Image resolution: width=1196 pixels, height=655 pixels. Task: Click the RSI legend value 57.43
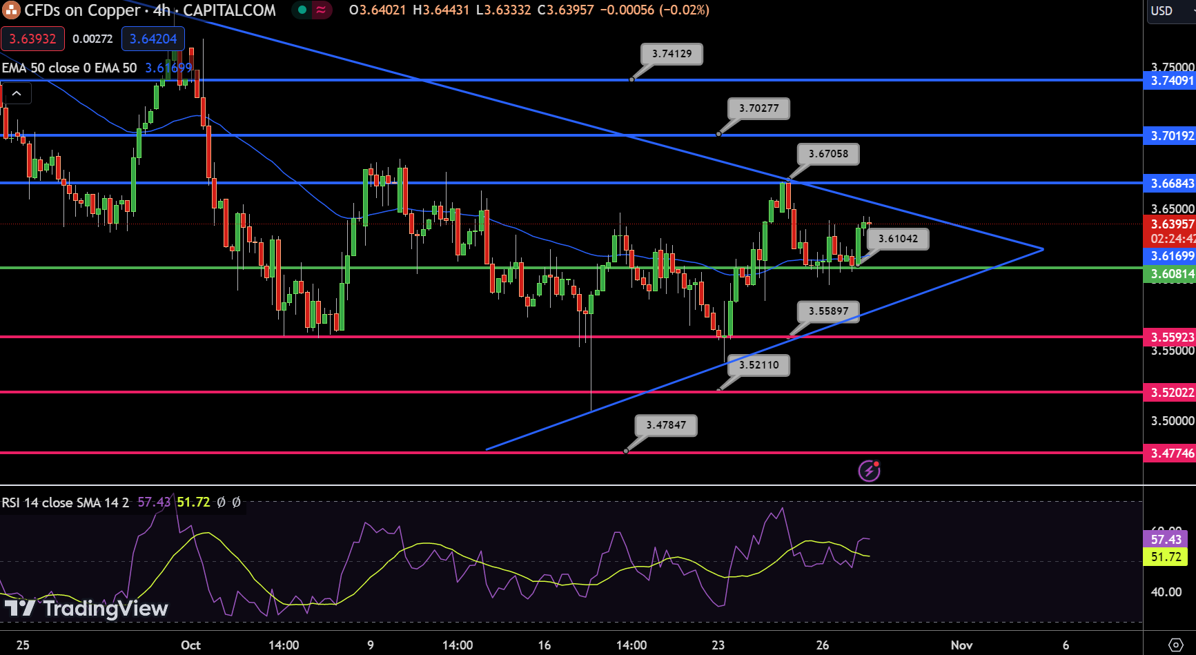tap(154, 502)
